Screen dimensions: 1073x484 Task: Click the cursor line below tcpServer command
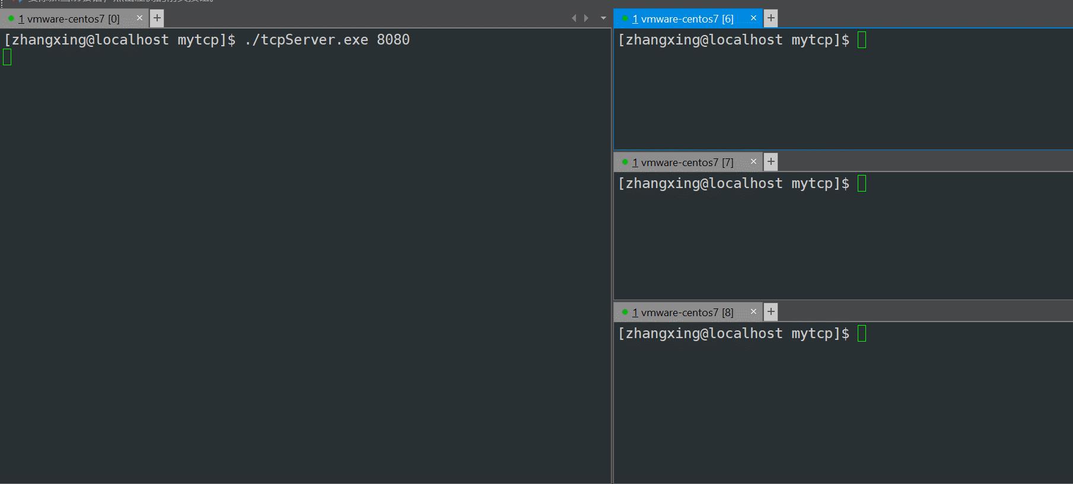pos(7,57)
